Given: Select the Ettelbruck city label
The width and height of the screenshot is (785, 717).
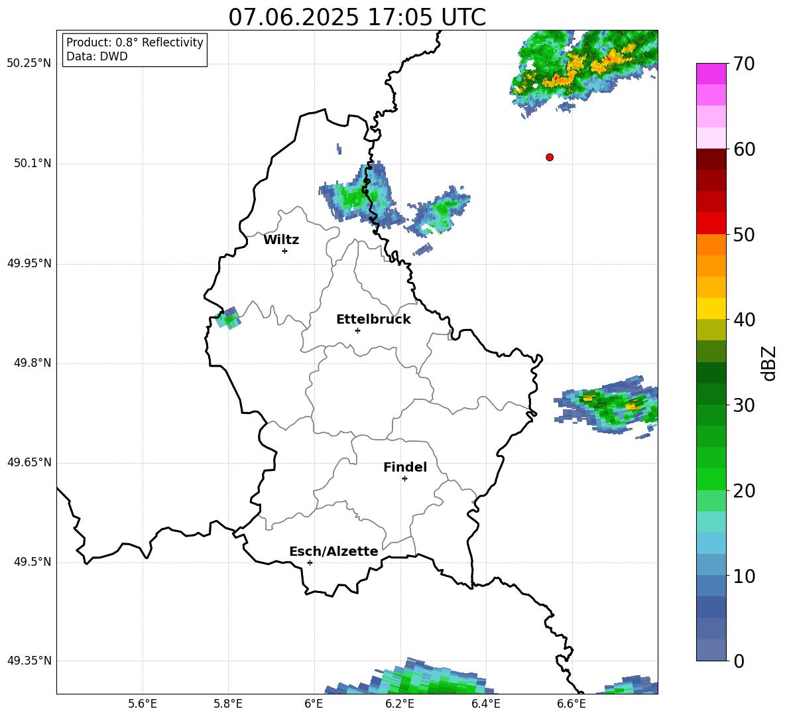Looking at the screenshot, I should [373, 320].
